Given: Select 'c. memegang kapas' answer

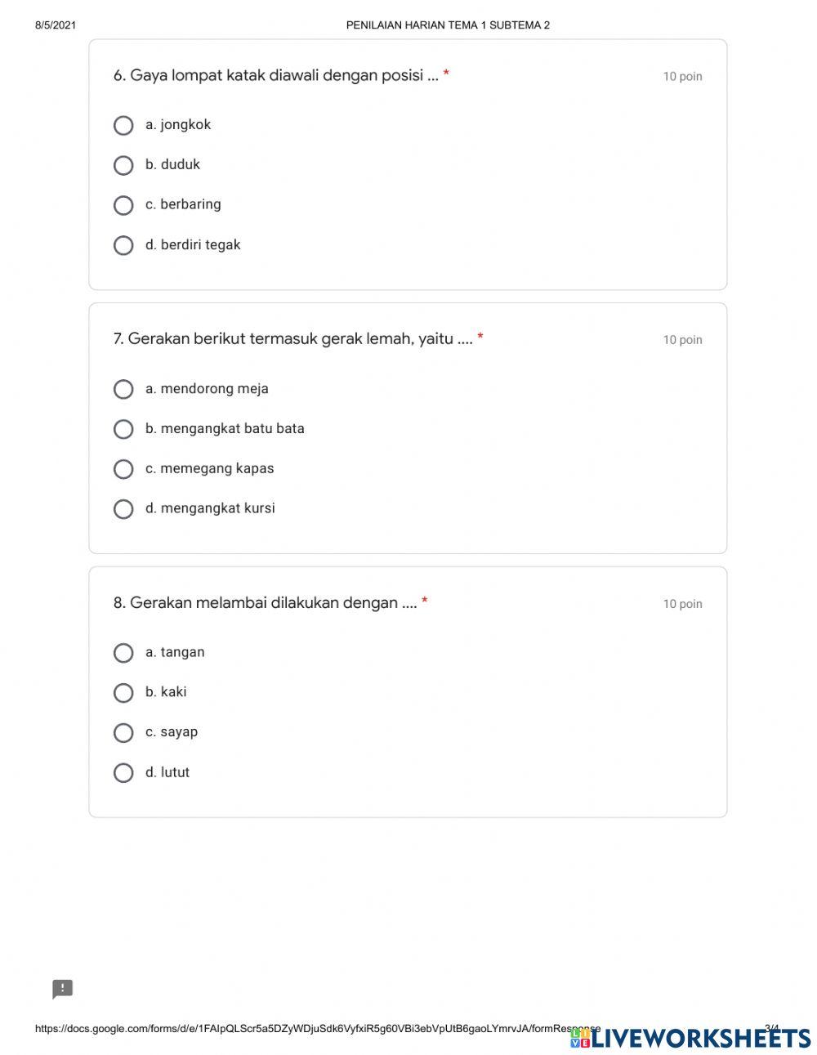Looking at the screenshot, I should tap(123, 469).
